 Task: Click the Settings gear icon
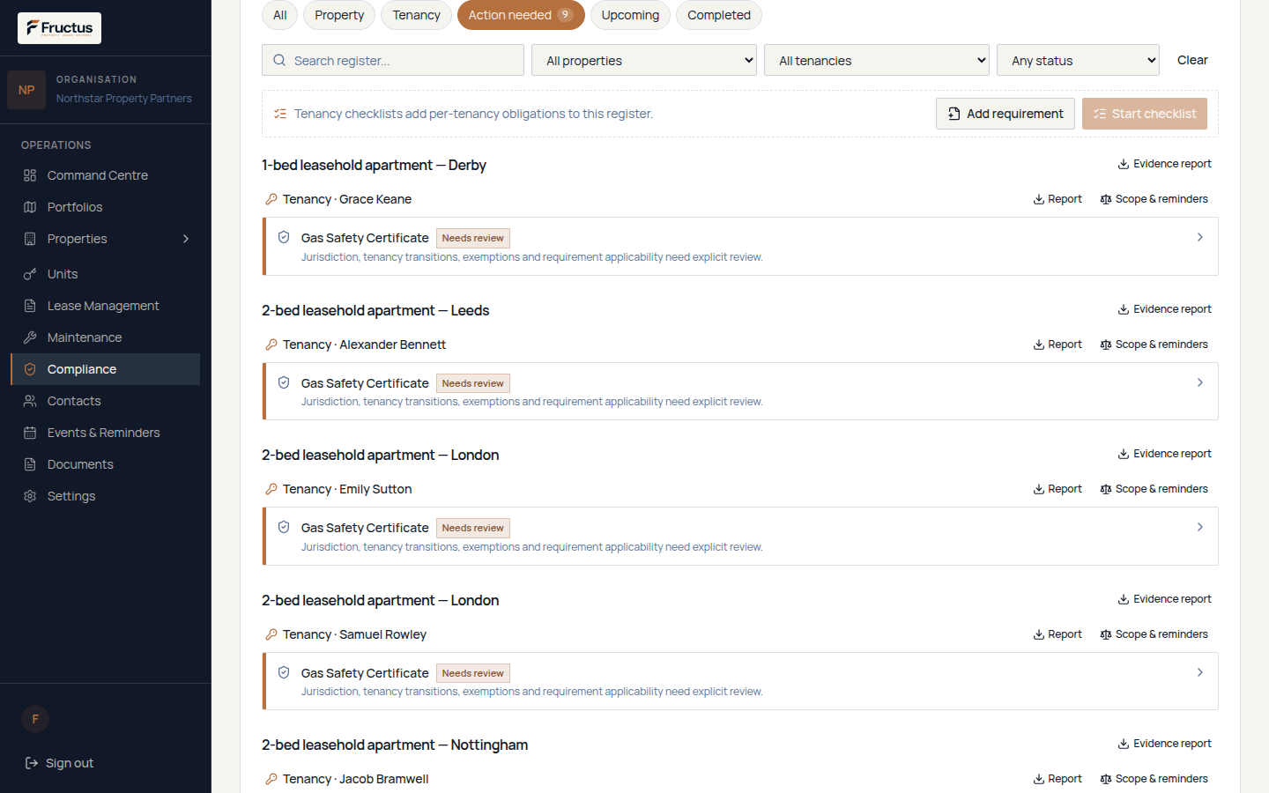click(x=30, y=496)
